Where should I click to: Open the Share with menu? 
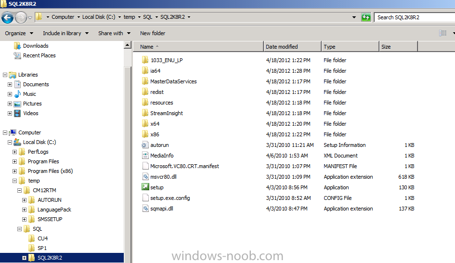[x=114, y=33]
